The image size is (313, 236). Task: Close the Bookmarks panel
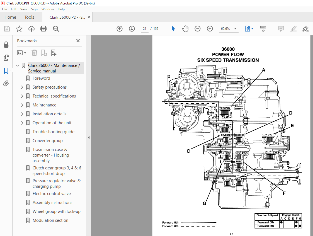click(x=78, y=41)
